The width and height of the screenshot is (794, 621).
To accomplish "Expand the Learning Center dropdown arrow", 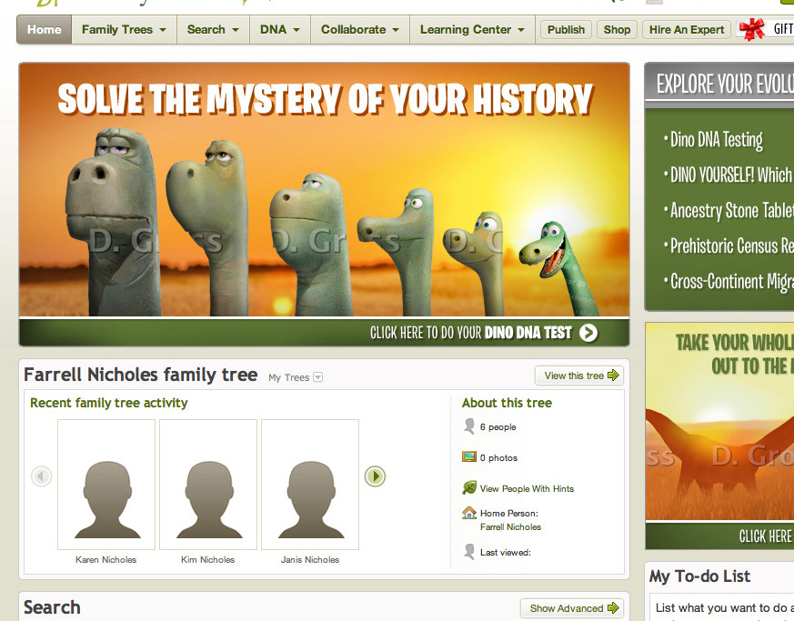I will pos(521,30).
